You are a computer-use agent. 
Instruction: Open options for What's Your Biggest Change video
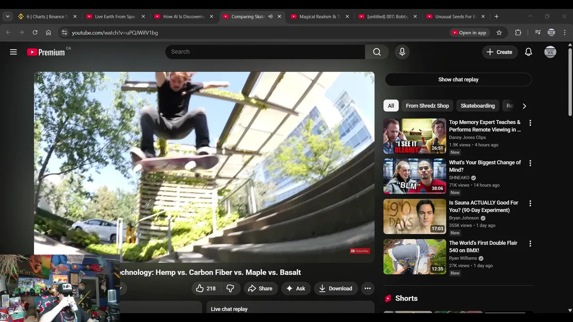pyautogui.click(x=530, y=163)
